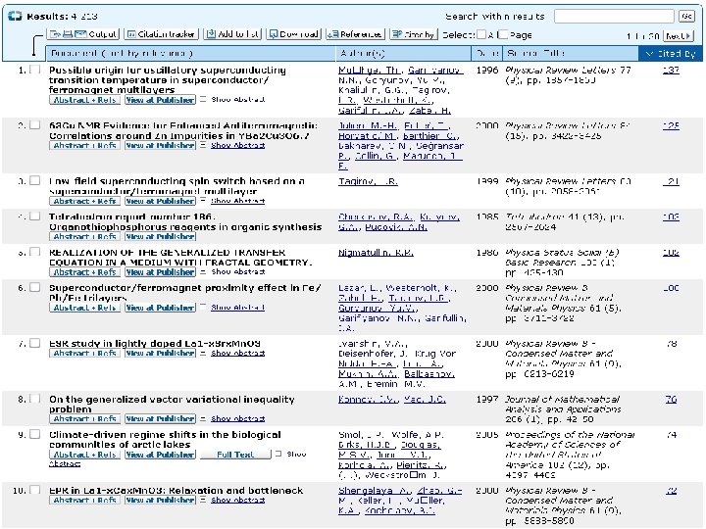This screenshot has height=529, width=706.
Task: Tick checkbox for result 10 EPR in La1-xCaxMnO3
Action: 34,491
